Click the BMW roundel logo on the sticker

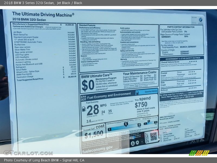200,19
